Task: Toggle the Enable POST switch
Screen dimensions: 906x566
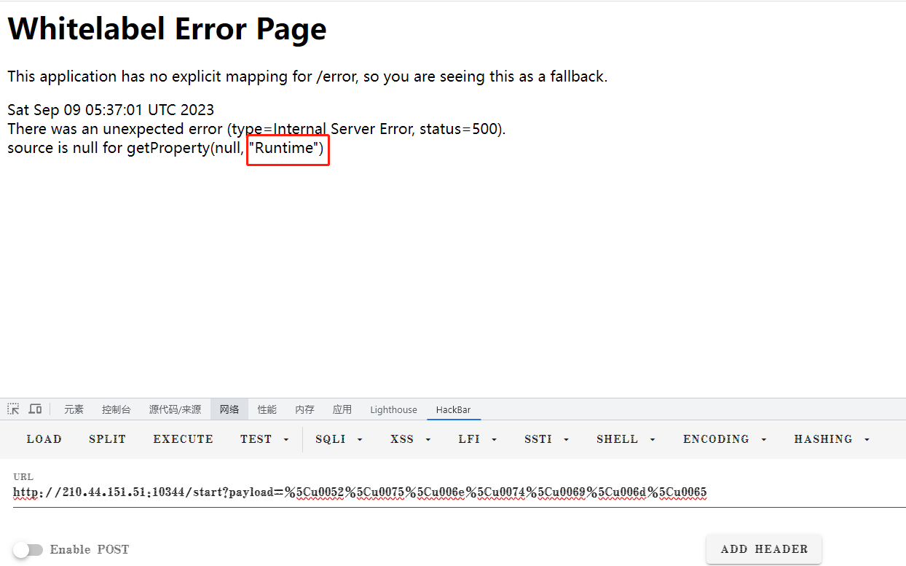Action: pos(28,550)
